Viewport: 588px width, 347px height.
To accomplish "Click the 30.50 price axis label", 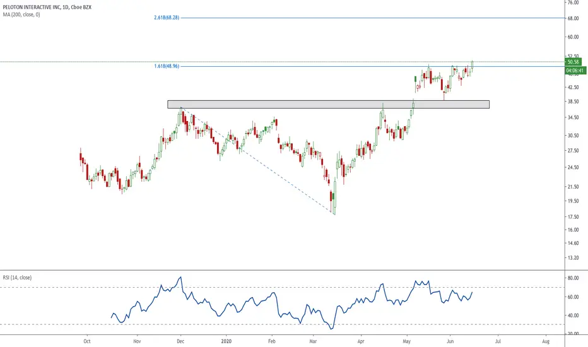I will [x=573, y=136].
